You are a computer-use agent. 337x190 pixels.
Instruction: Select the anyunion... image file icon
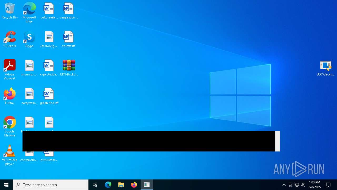tap(29, 68)
